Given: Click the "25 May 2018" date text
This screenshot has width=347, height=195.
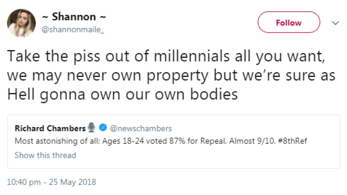Looking at the screenshot, I should click(x=73, y=182).
